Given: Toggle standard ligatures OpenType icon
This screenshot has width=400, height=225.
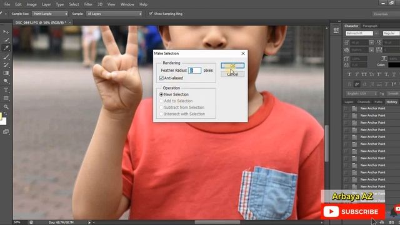Looking at the screenshot, I should click(349, 84).
